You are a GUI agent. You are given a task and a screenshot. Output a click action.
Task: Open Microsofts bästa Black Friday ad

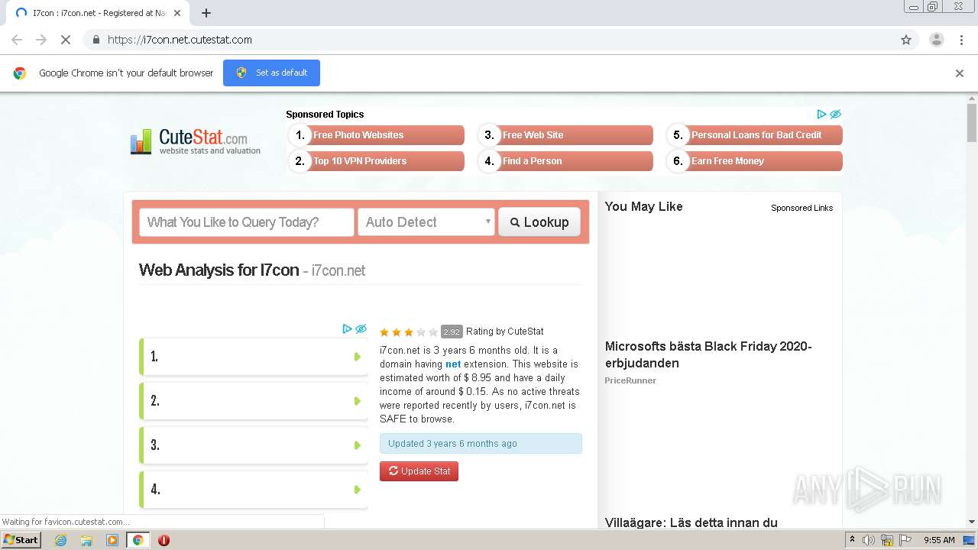(708, 354)
